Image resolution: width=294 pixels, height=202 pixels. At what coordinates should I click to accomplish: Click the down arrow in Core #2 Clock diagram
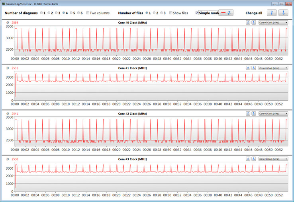coord(254,113)
